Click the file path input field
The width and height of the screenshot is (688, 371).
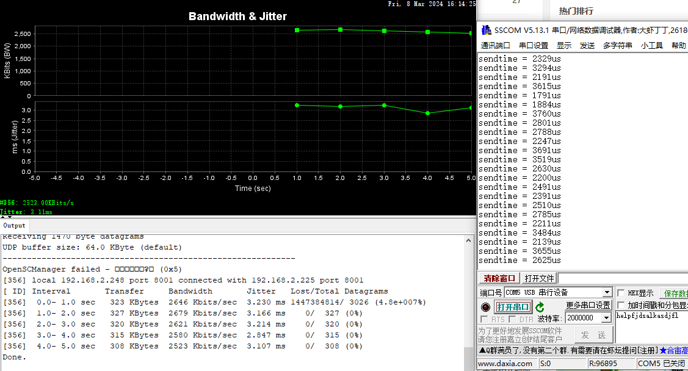pos(623,278)
